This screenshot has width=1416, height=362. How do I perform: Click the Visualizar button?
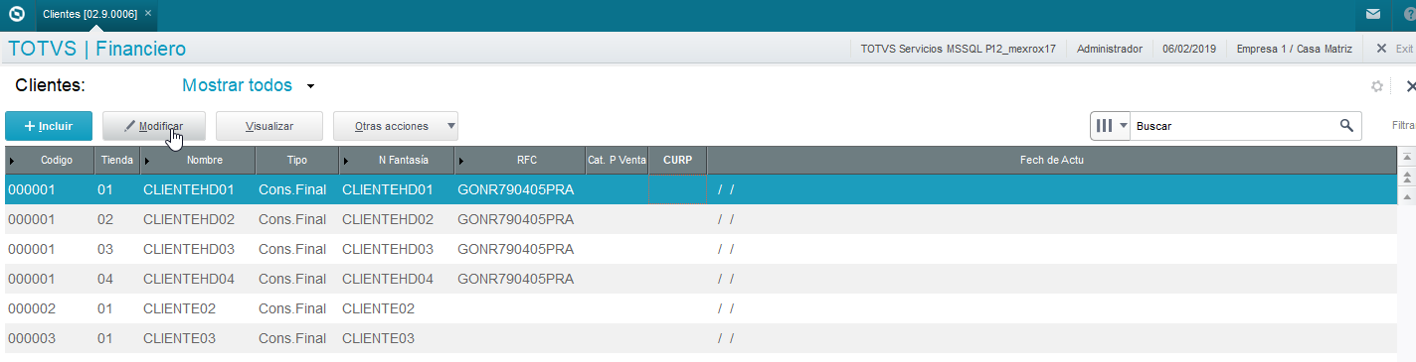click(269, 126)
